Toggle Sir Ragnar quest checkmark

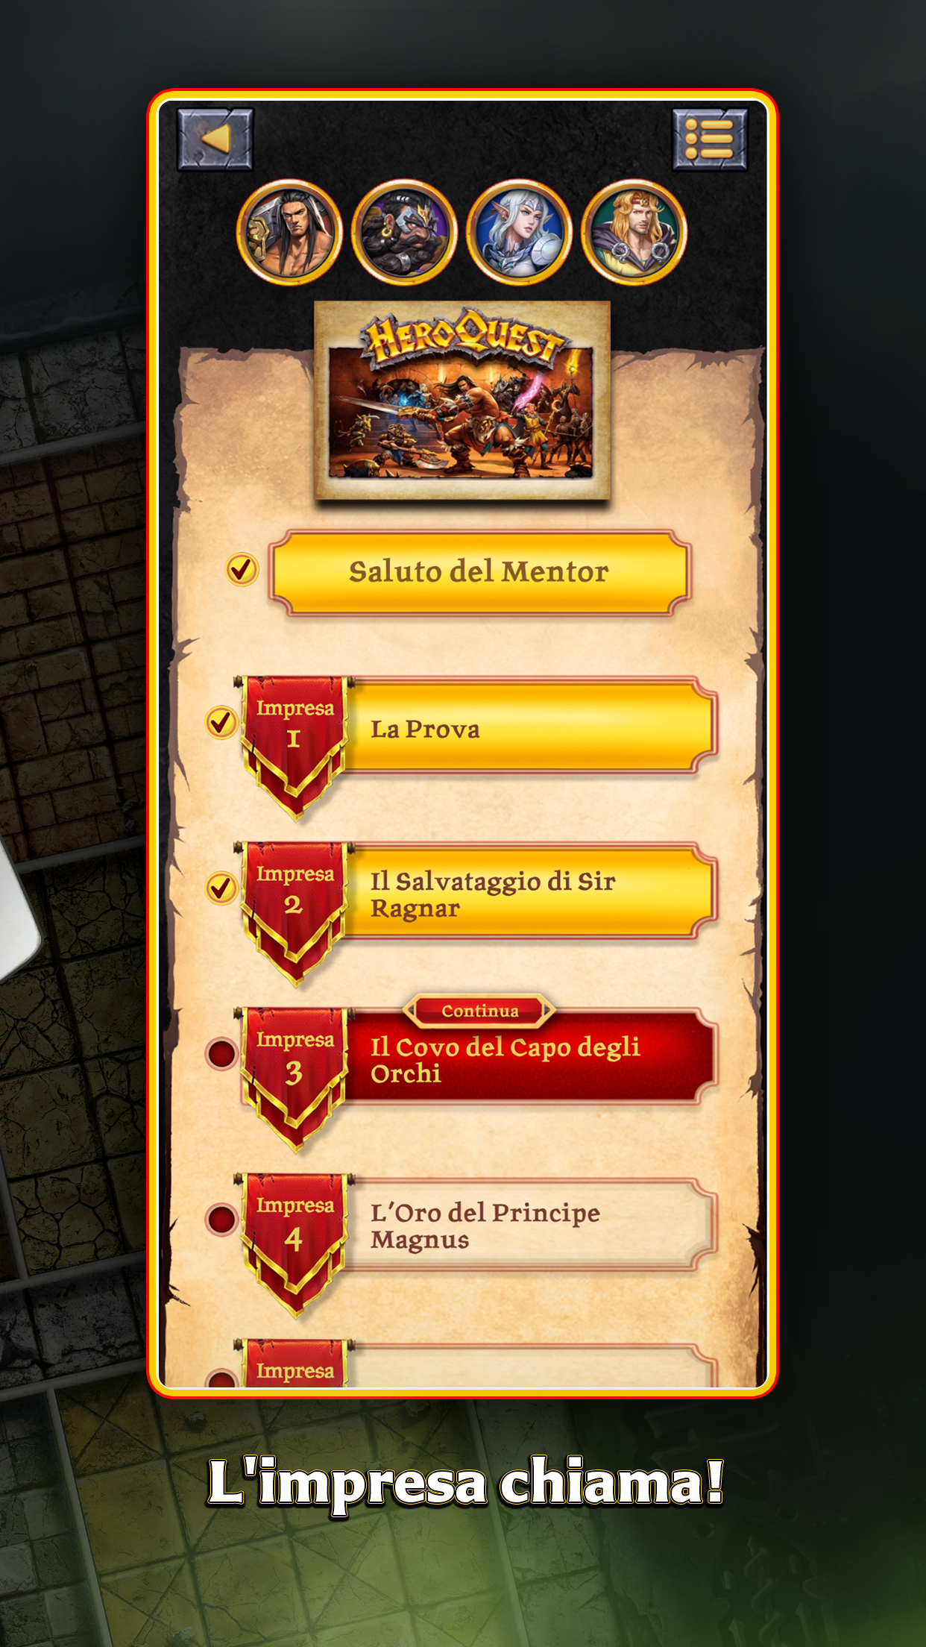221,888
